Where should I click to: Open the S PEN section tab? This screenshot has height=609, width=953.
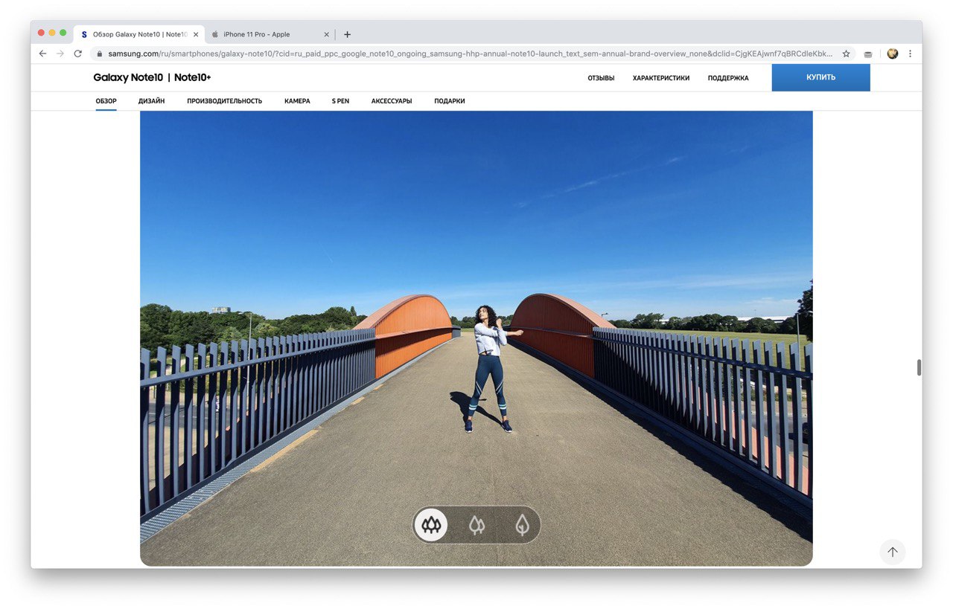(340, 101)
